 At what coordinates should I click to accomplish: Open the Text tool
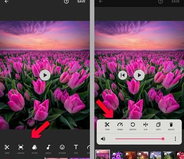tap(76, 149)
